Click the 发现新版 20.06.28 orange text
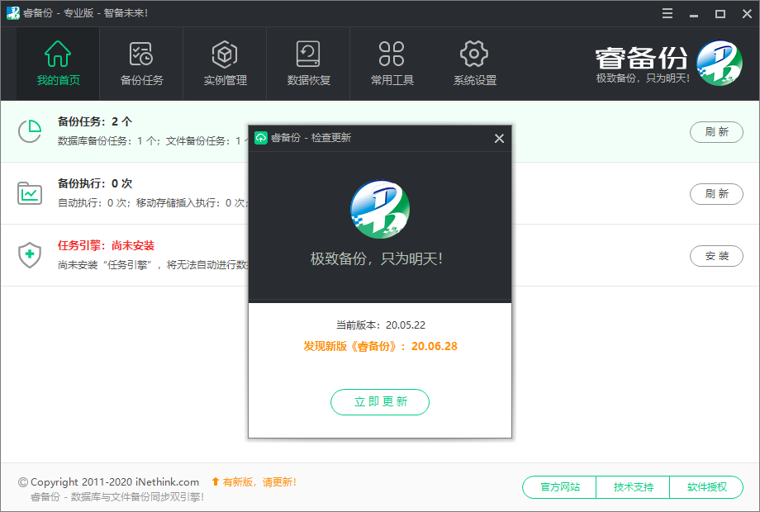 pos(381,346)
